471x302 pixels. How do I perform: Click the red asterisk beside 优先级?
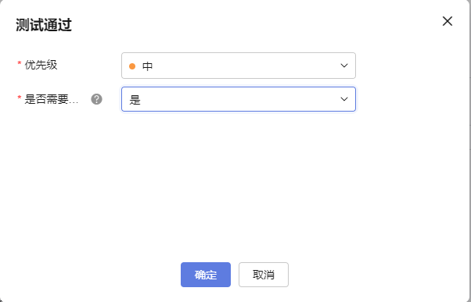20,63
